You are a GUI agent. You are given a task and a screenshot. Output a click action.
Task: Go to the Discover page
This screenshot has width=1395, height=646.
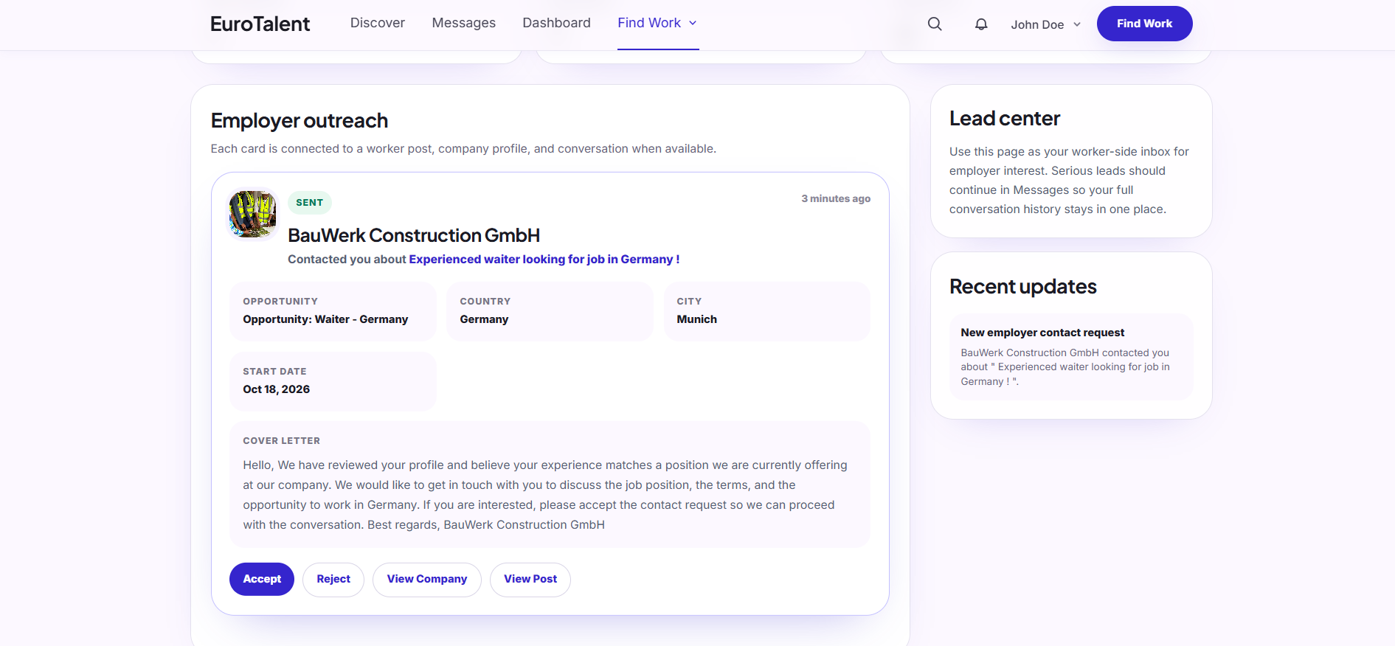(x=378, y=23)
